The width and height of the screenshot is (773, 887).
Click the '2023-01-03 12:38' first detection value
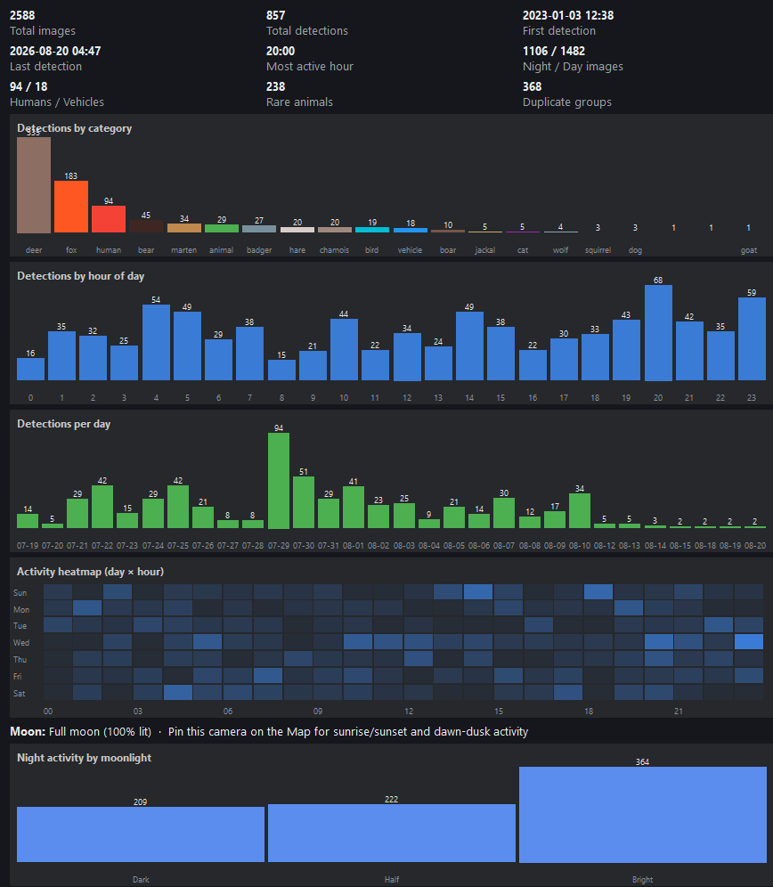point(568,15)
